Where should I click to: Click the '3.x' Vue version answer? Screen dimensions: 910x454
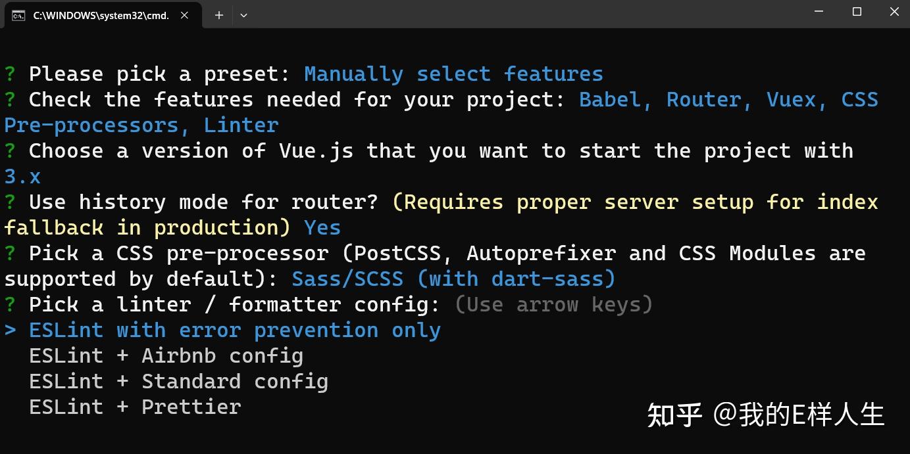click(22, 177)
